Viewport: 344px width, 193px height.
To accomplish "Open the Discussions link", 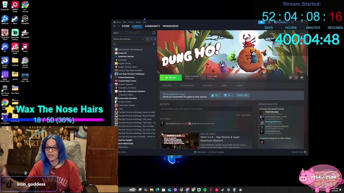I will coord(207,86).
